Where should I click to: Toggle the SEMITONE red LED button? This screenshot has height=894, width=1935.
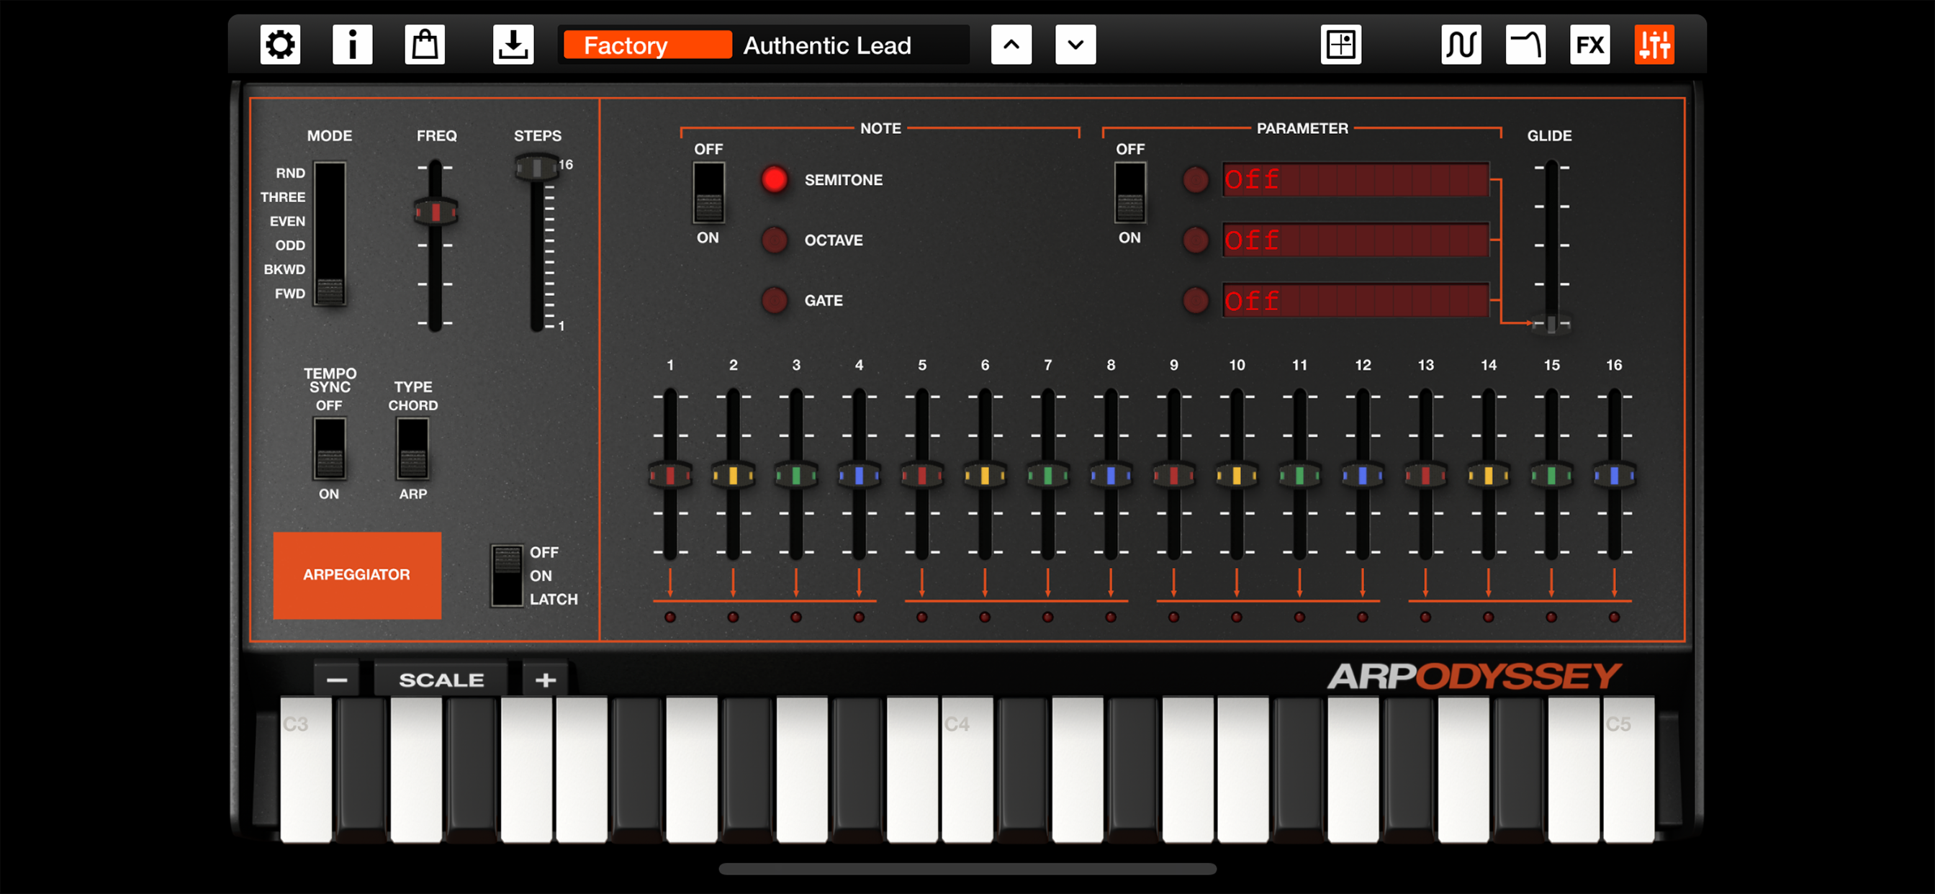[775, 179]
